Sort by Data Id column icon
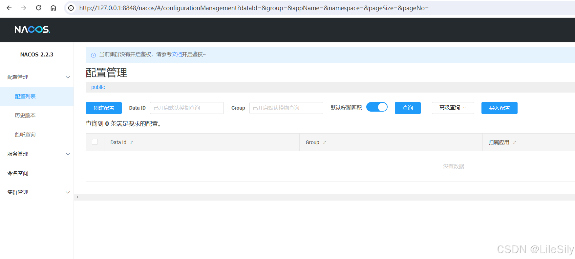Image resolution: width=575 pixels, height=259 pixels. pos(132,142)
